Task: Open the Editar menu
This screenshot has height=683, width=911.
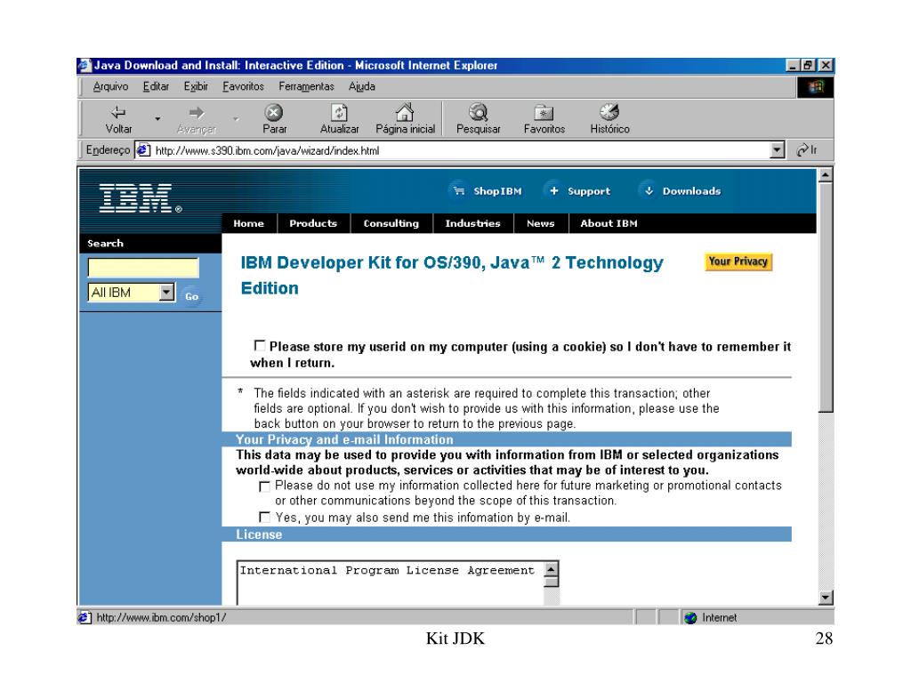Action: [156, 86]
